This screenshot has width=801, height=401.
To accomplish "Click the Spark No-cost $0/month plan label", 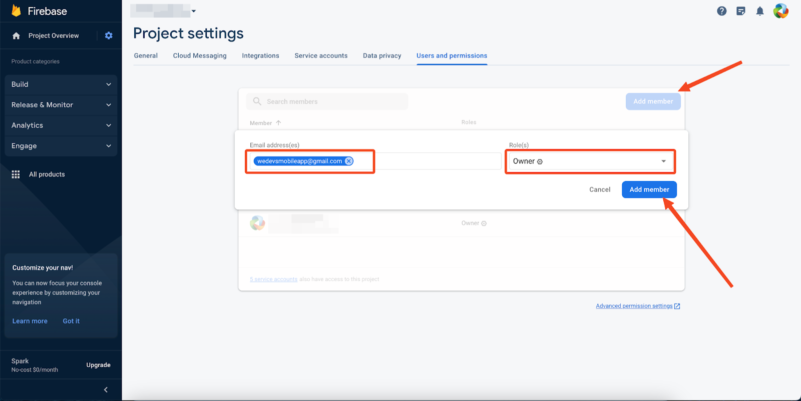I will point(35,365).
